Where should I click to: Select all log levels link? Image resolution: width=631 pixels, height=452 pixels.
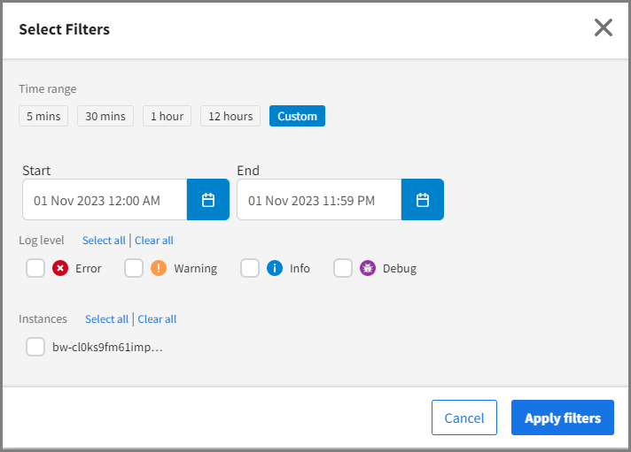click(x=104, y=241)
